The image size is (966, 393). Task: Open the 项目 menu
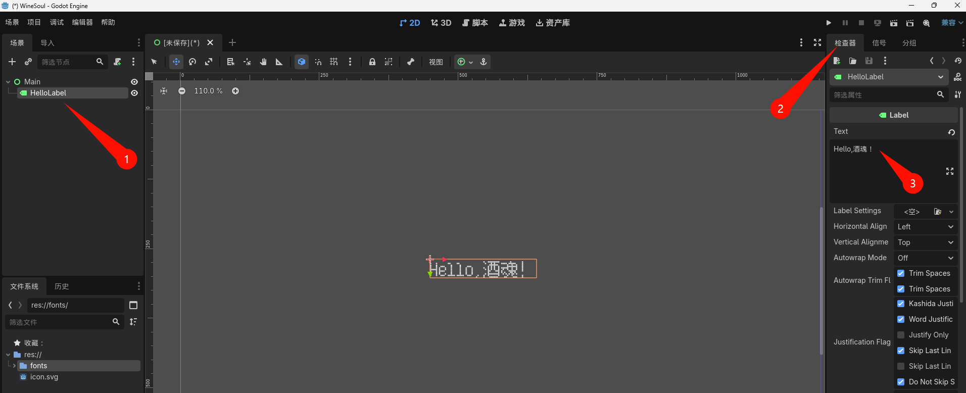[x=34, y=22]
